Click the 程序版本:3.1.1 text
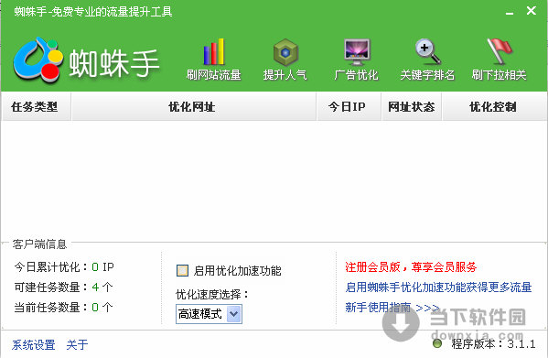 (x=493, y=344)
